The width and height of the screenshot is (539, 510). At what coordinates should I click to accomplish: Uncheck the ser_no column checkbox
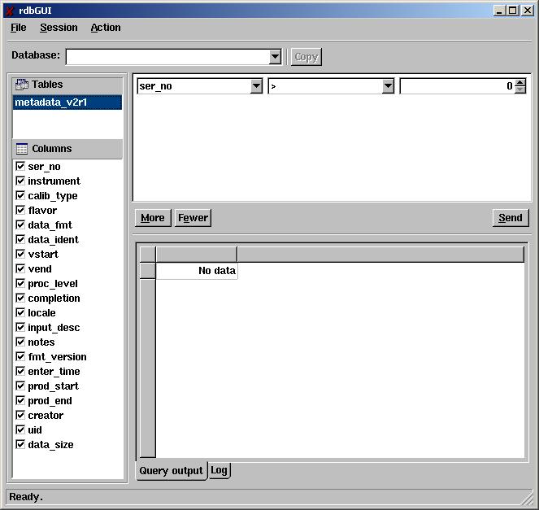tap(20, 166)
